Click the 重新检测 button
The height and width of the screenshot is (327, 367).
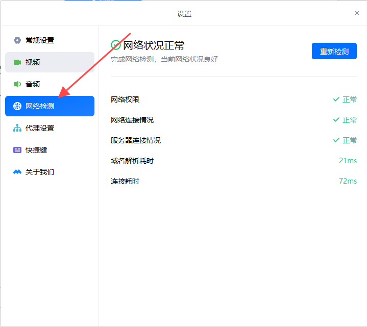[x=334, y=51]
